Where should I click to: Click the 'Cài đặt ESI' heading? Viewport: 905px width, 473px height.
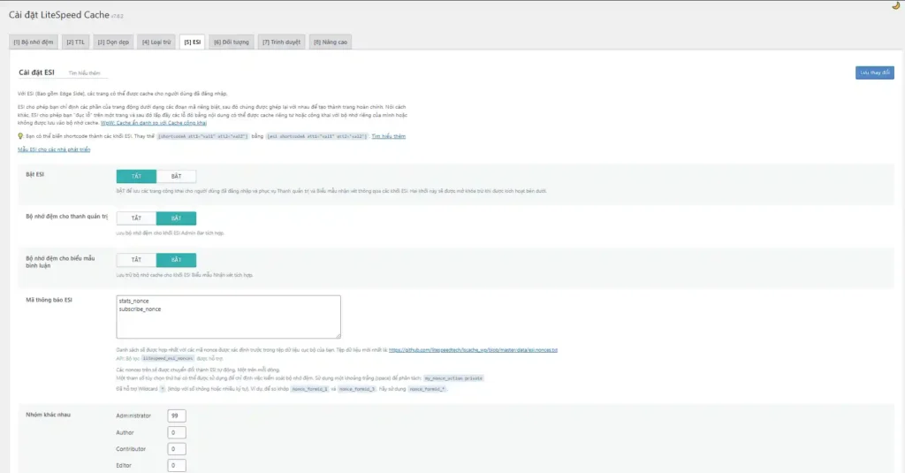click(x=36, y=72)
